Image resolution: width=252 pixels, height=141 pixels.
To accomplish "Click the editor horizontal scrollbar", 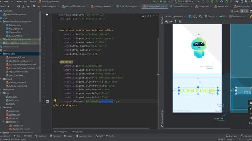I will click(101, 128).
